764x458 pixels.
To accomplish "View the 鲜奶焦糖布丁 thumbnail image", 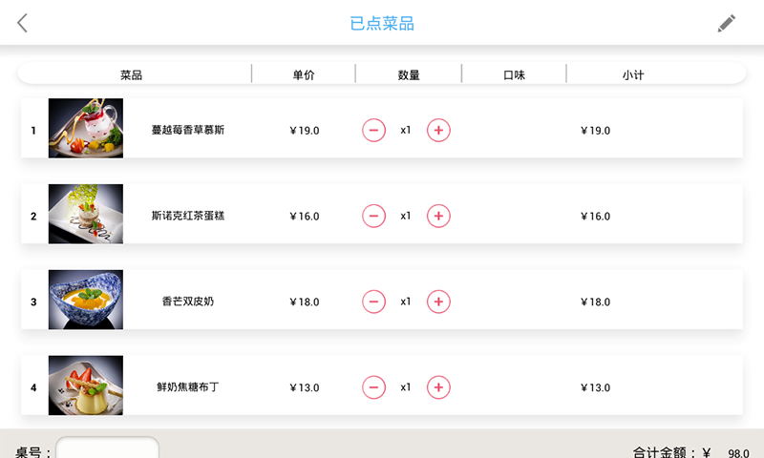I will pos(86,385).
